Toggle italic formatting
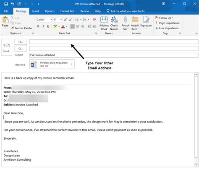Screen dimensions: 199x169 pyautogui.click(x=43, y=26)
